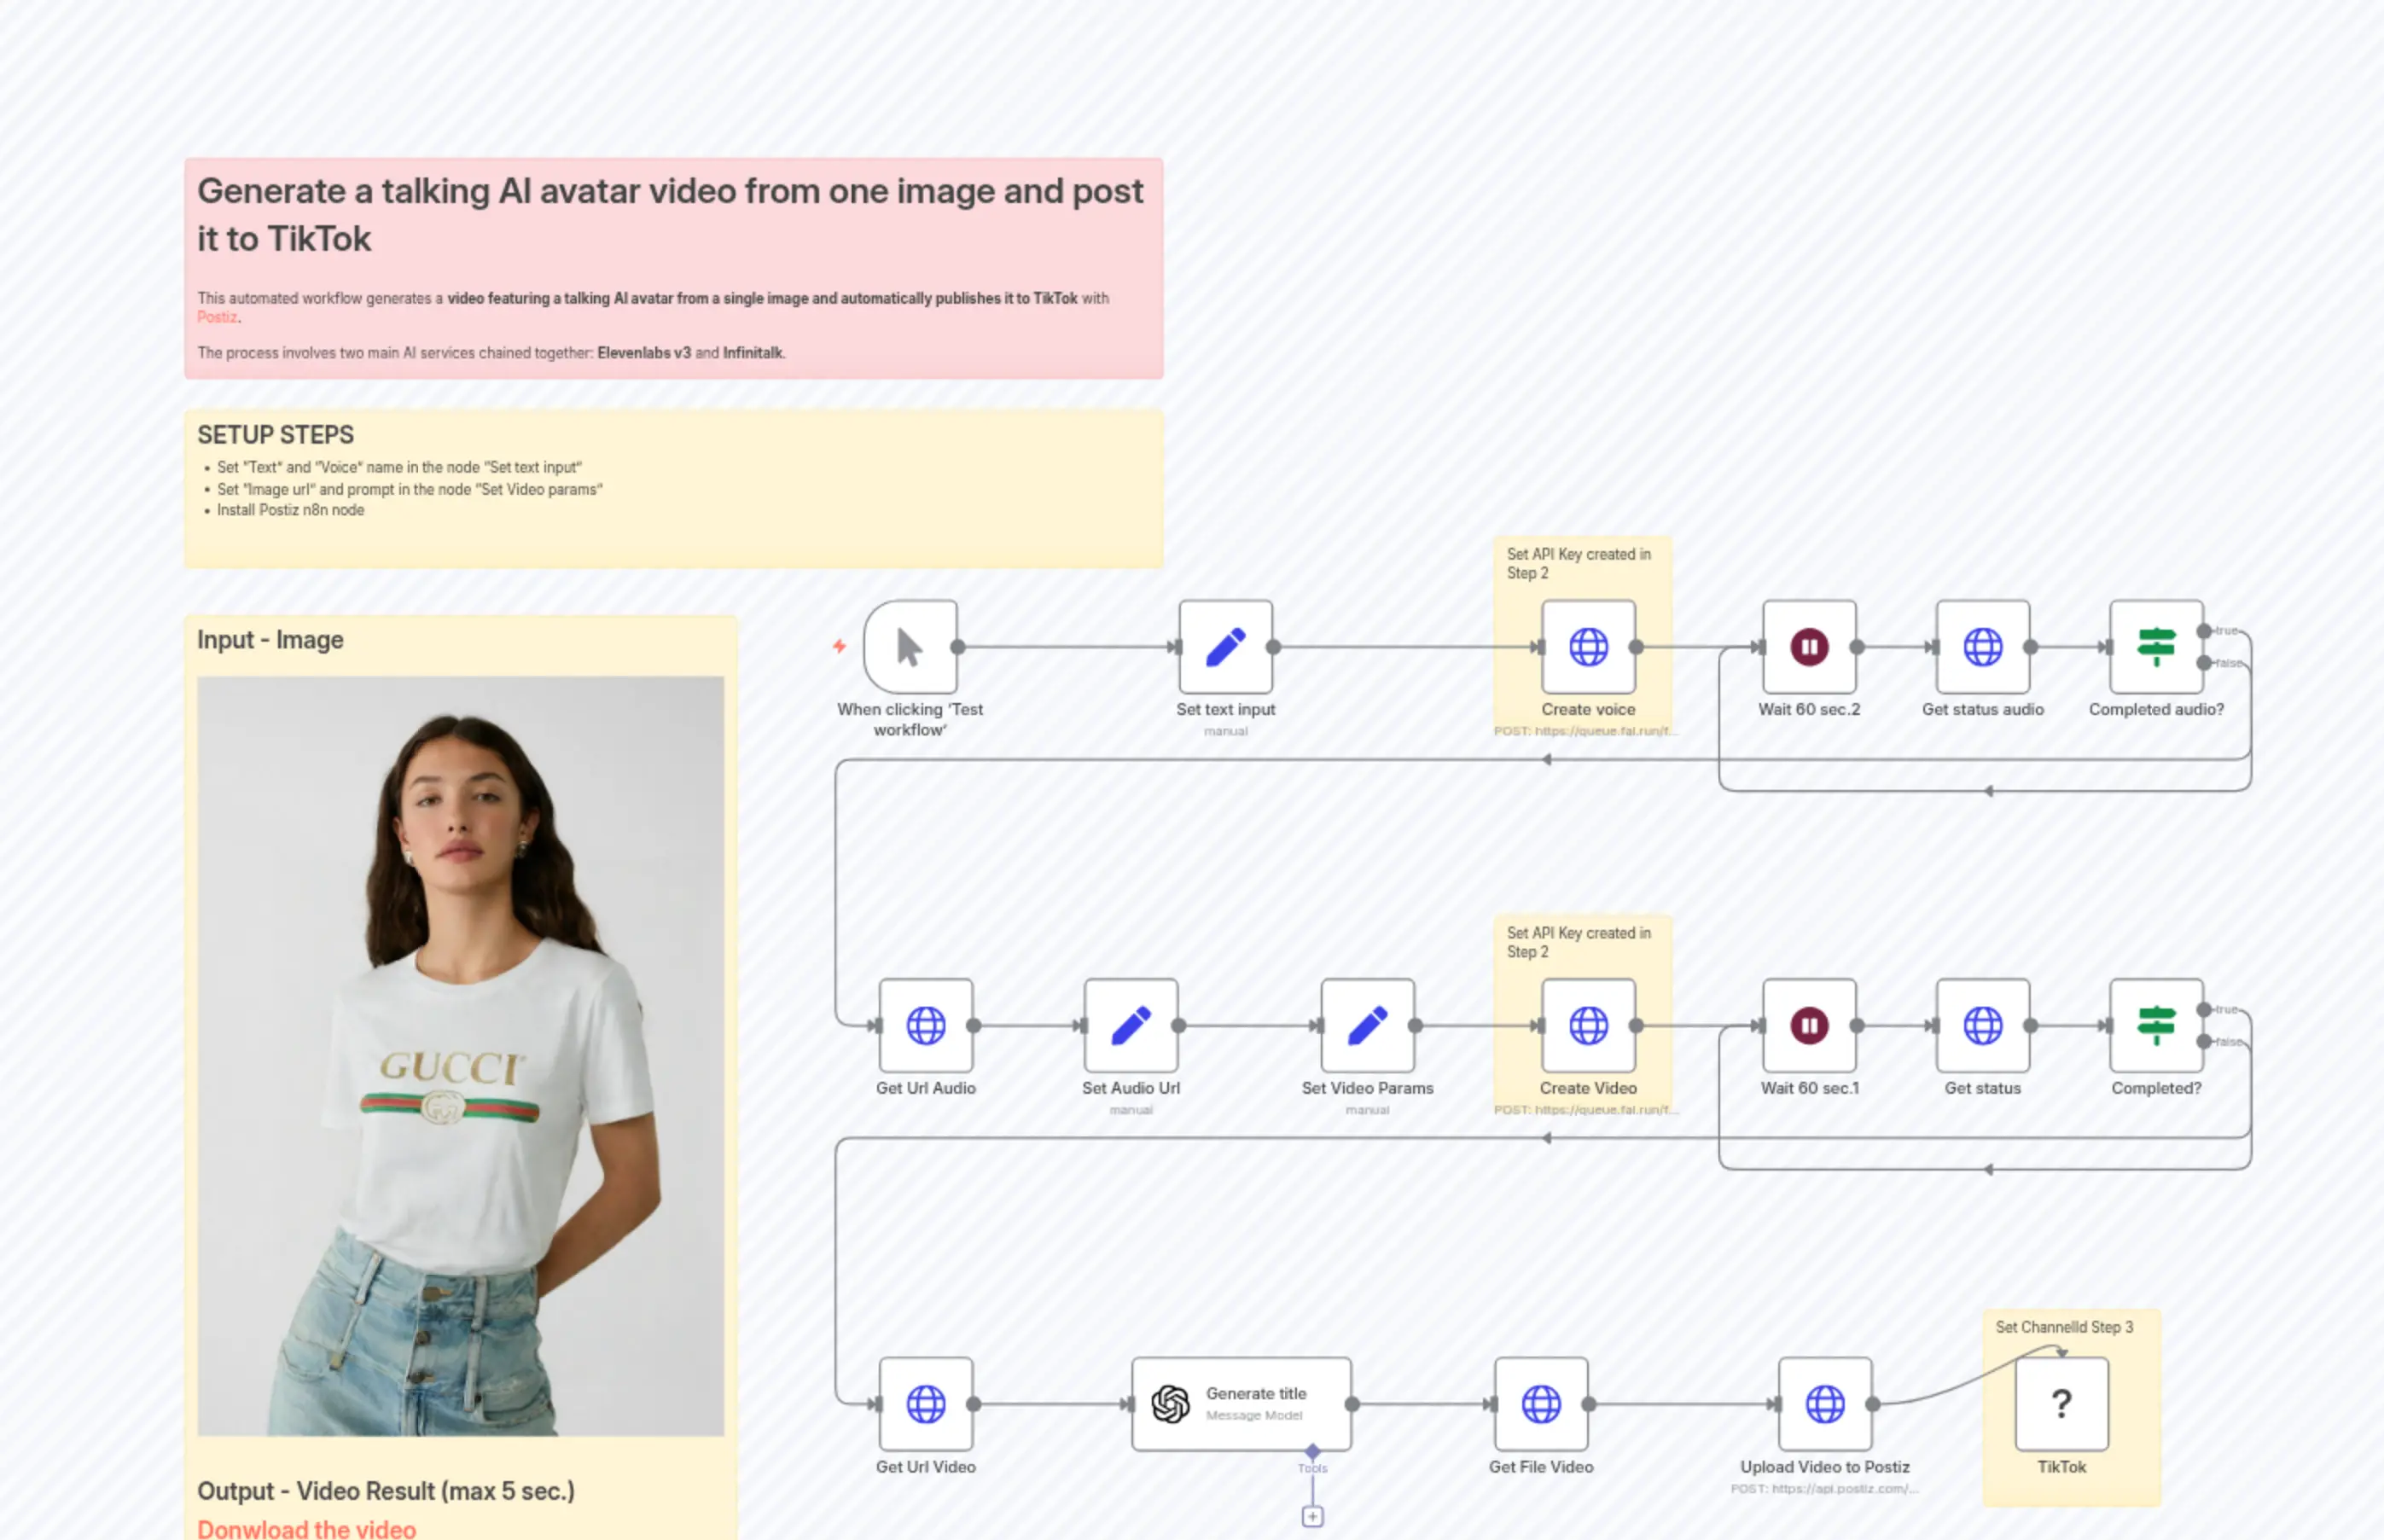
Task: Select the Set text input pencil node
Action: pyautogui.click(x=1225, y=647)
